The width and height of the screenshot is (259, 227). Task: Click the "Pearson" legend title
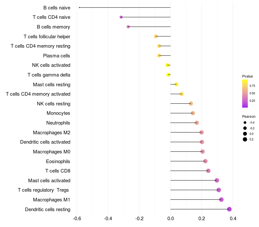[x=249, y=116]
